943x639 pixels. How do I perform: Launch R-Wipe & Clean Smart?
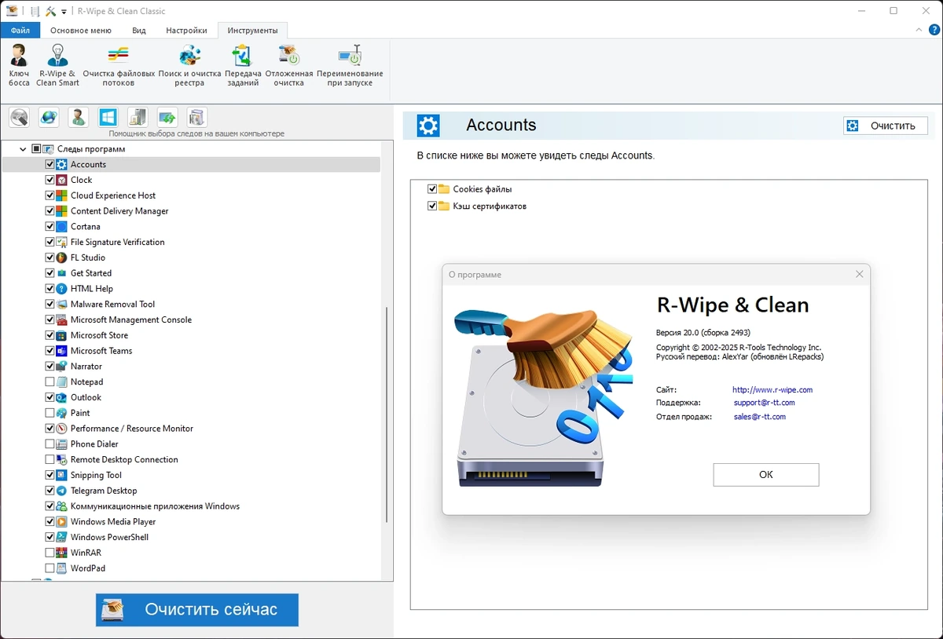(58, 65)
